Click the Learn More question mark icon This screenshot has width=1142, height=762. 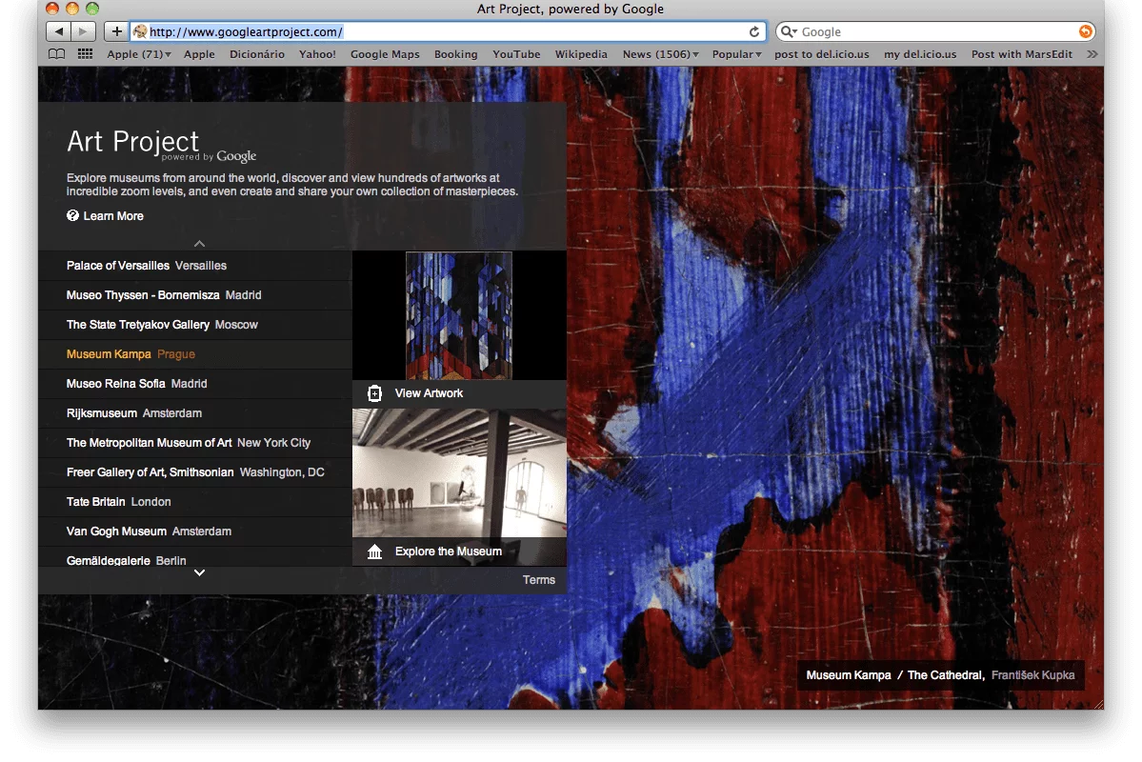coord(72,215)
